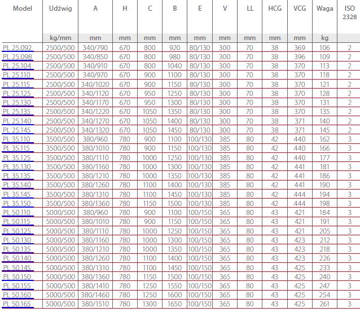Select 254 weight in PL 50.160 row

(x=324, y=295)
